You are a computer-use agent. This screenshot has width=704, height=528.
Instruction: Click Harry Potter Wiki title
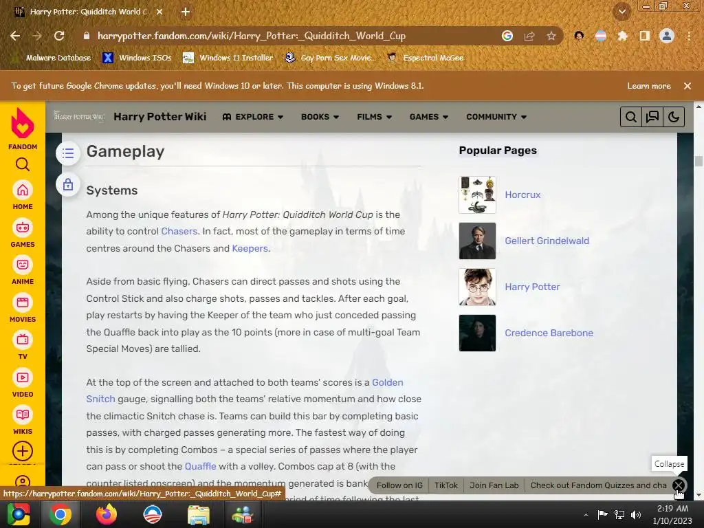coord(159,117)
